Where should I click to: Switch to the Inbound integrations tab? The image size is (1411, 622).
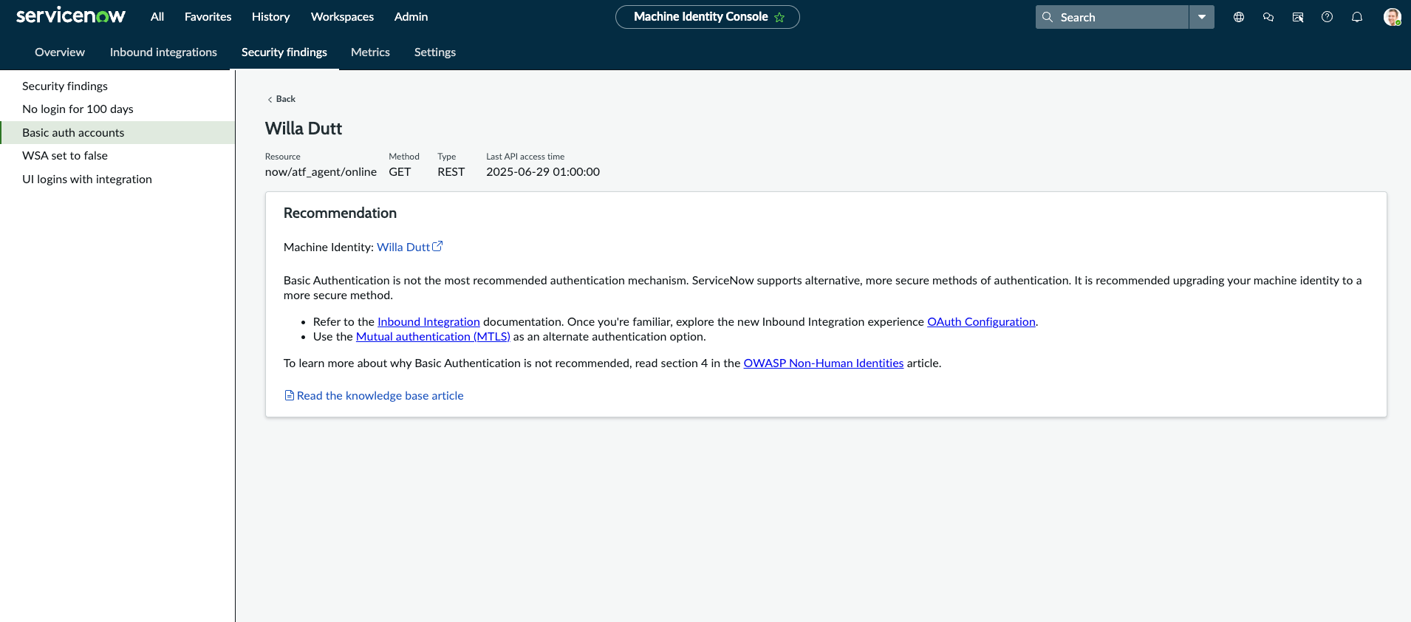tap(163, 52)
